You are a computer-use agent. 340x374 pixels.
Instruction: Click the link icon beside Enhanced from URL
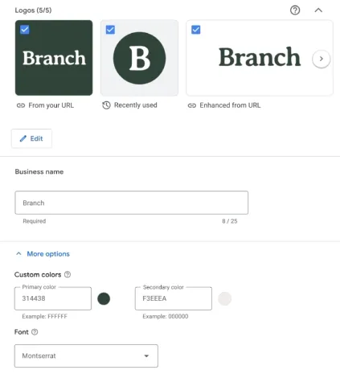point(192,105)
